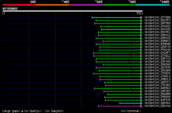Choose entry UniRef100_B4FRK2
Screen dimensions: 172x113
(157, 88)
